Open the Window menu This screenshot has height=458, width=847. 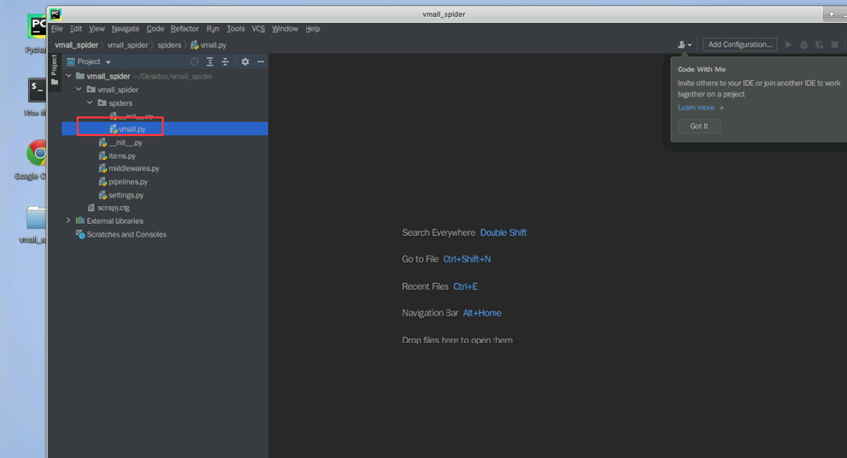[x=285, y=29]
